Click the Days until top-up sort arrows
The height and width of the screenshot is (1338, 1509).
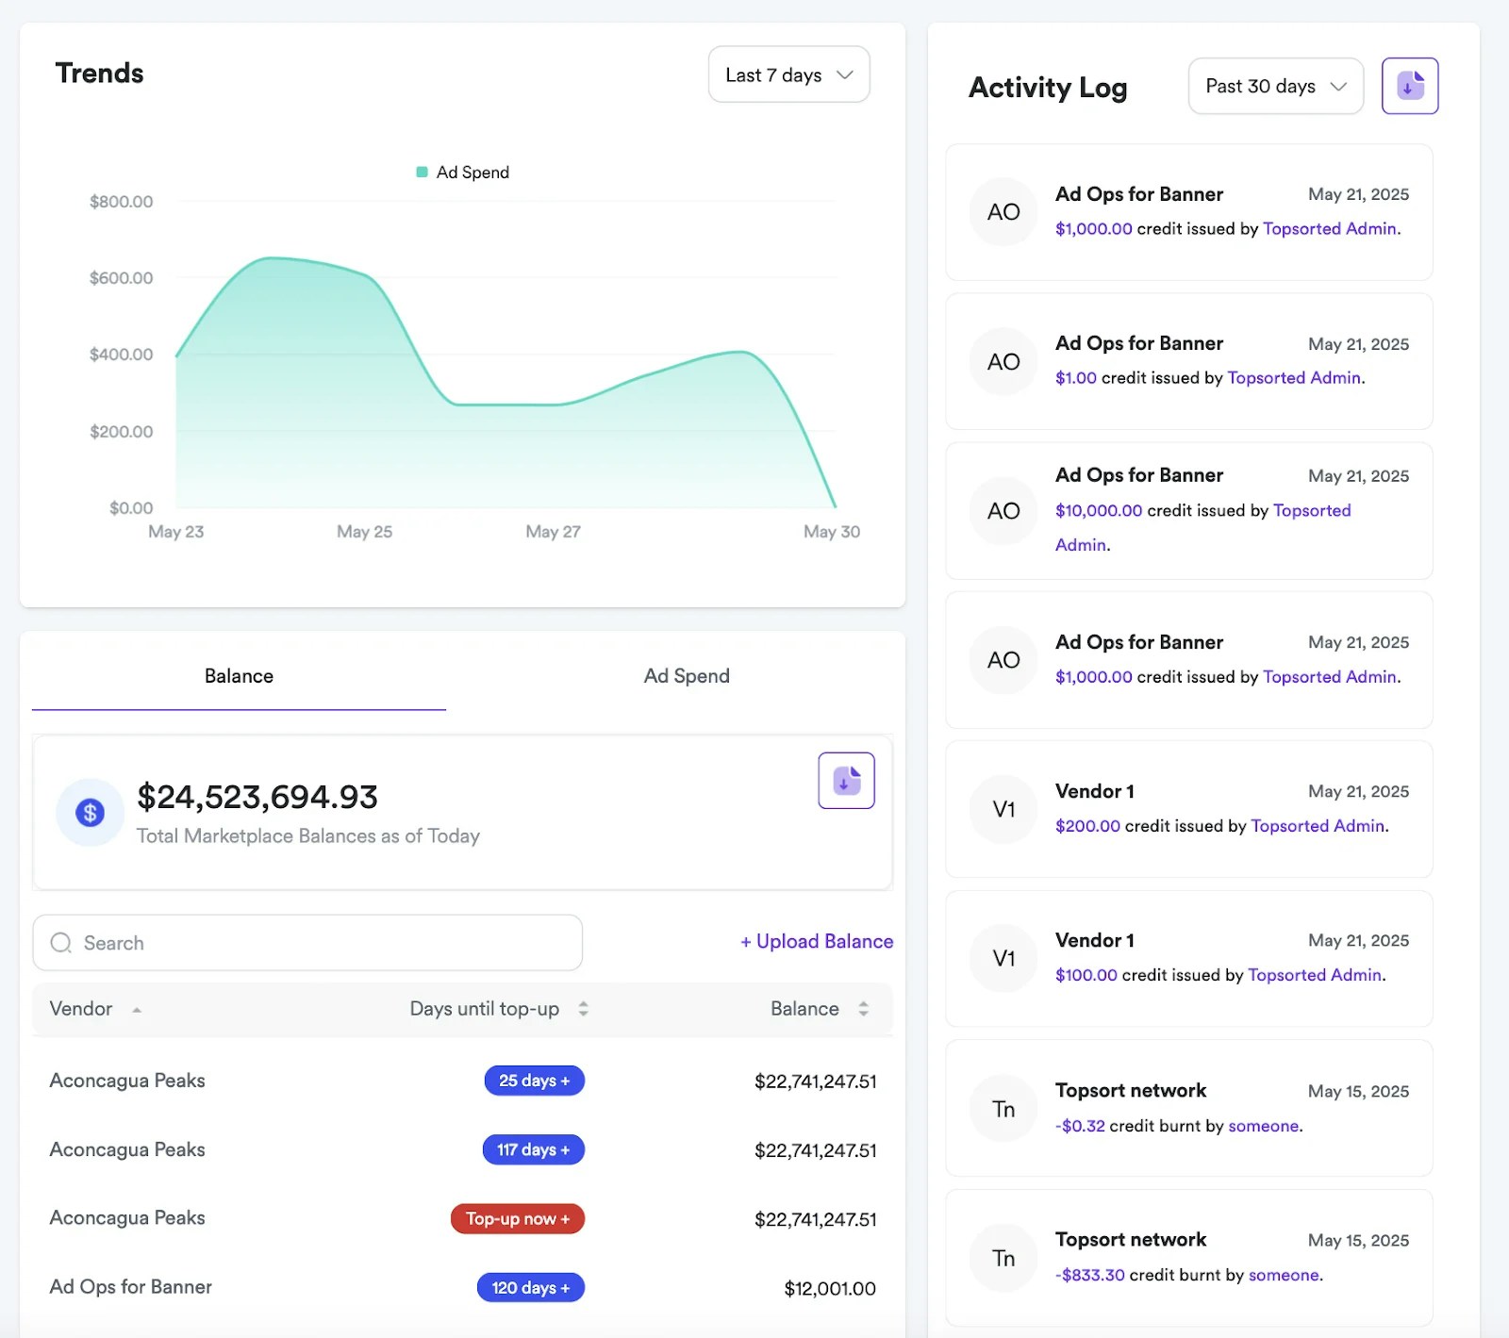coord(584,1008)
